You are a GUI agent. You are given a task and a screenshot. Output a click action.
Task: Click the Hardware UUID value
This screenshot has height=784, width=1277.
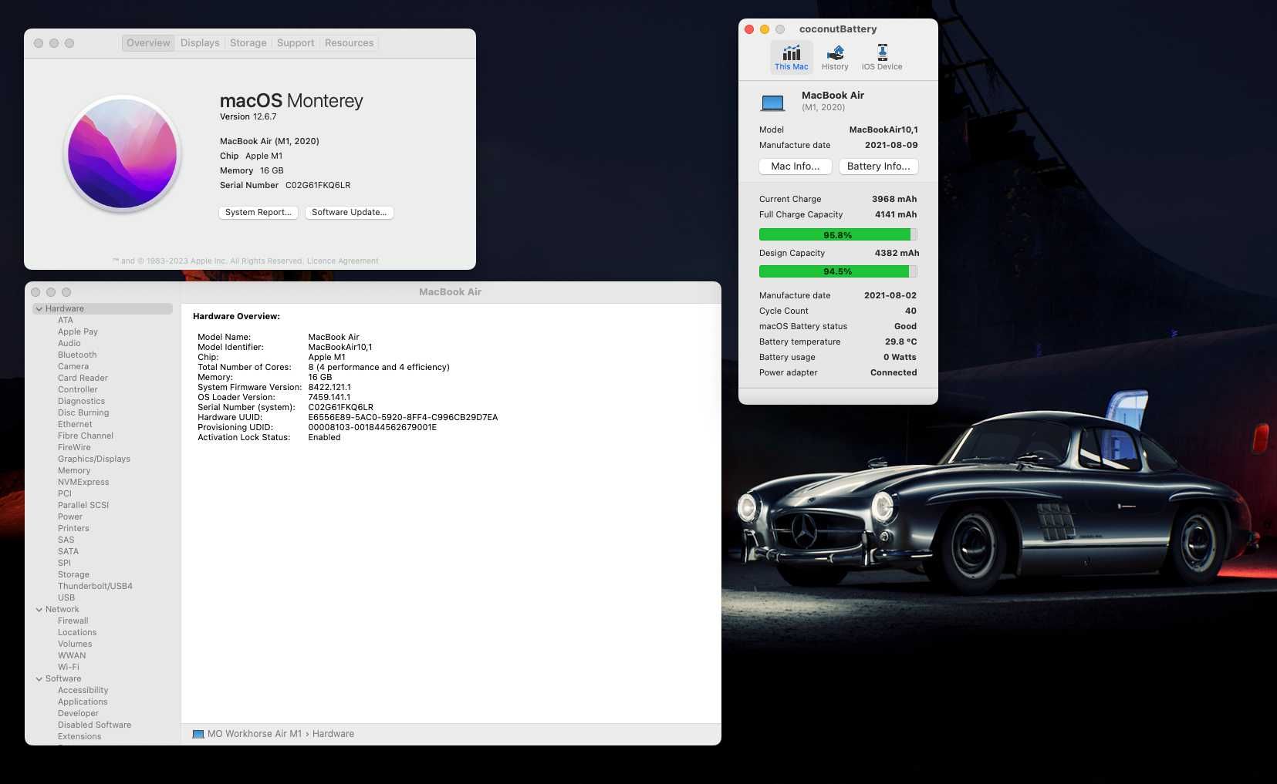403,417
